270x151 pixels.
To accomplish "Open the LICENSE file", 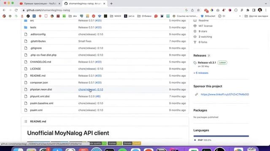I will coord(35,69).
